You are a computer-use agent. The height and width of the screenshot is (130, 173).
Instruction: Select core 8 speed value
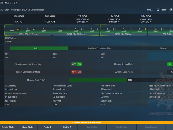pyautogui.click(x=123, y=31)
